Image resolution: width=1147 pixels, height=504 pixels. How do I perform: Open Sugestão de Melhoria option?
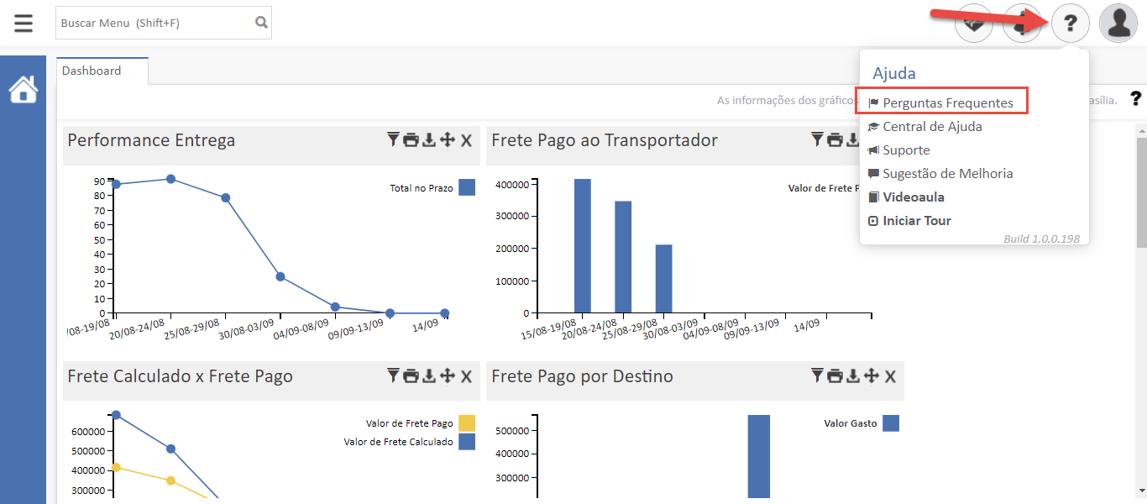coord(947,174)
